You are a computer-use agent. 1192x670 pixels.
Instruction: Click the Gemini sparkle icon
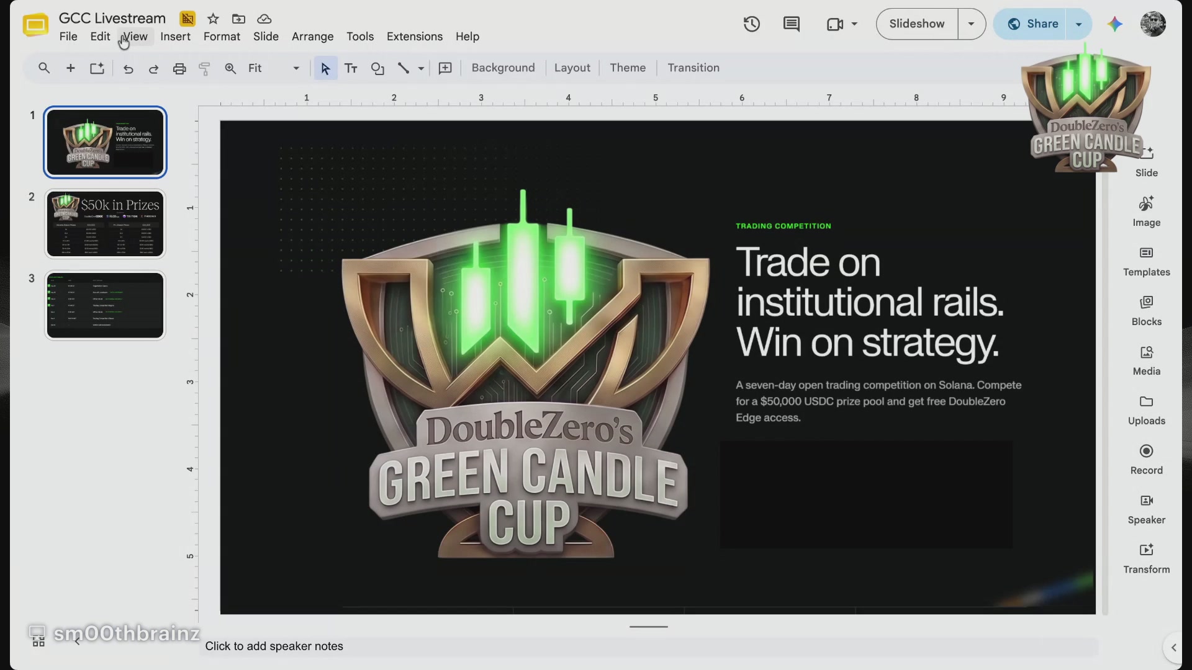click(x=1115, y=24)
